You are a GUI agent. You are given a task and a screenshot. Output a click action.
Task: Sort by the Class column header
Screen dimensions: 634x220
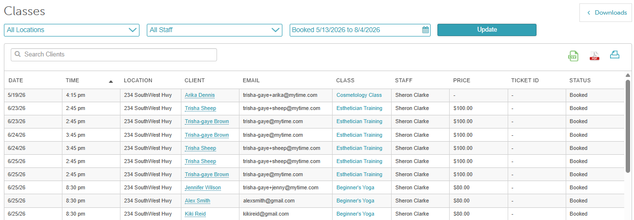[345, 81]
